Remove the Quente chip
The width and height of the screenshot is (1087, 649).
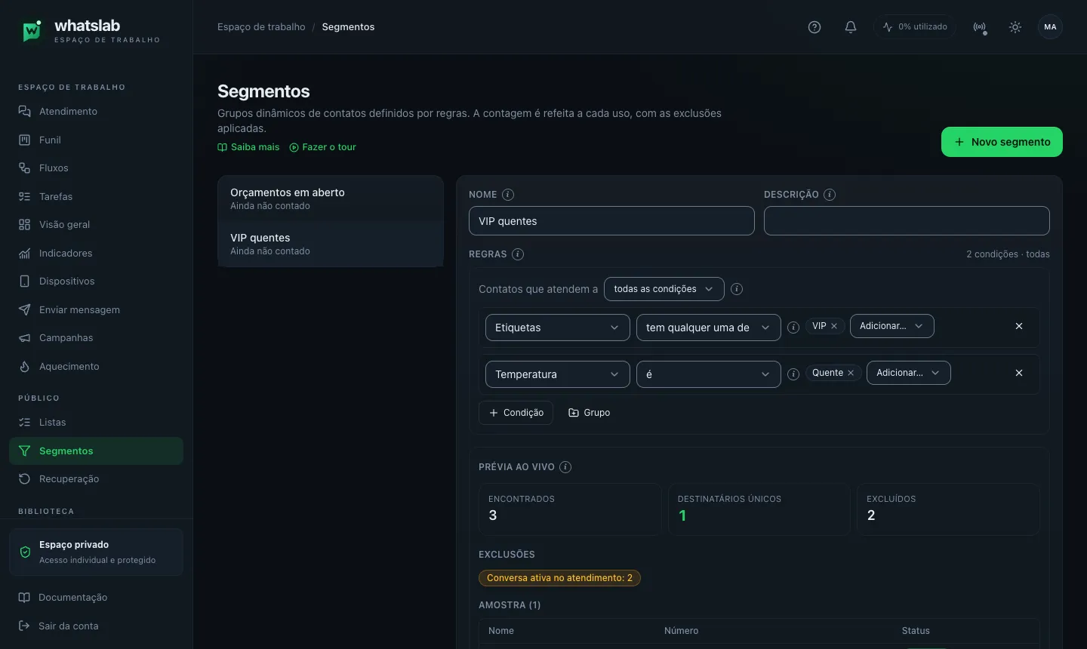click(x=851, y=373)
